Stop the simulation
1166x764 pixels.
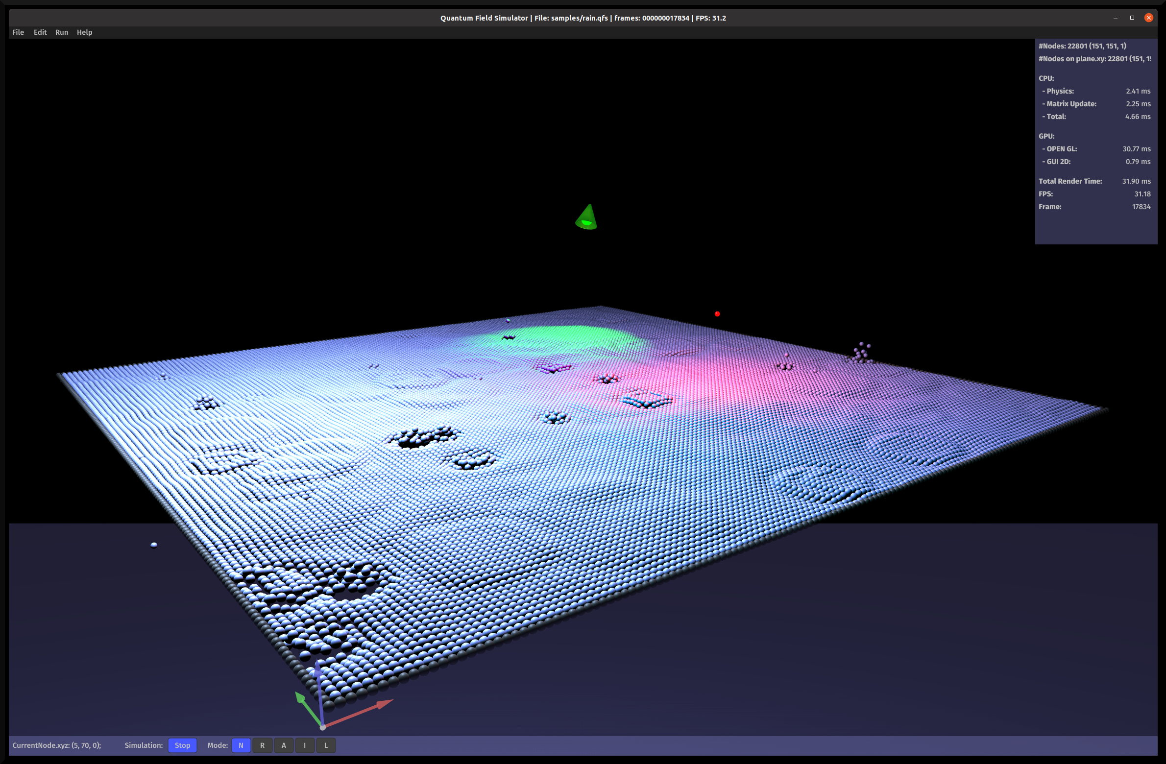point(182,745)
